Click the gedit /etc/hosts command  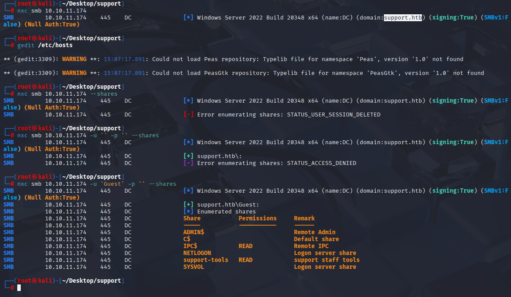pyautogui.click(x=45, y=45)
